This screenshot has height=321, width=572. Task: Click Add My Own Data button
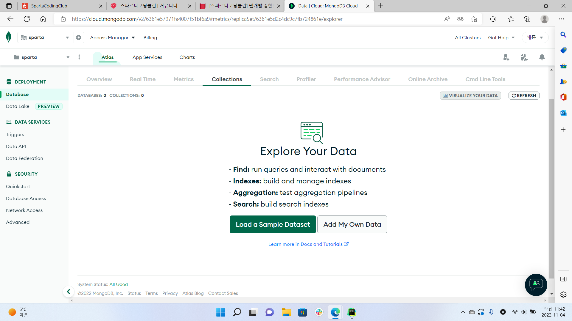click(x=352, y=224)
